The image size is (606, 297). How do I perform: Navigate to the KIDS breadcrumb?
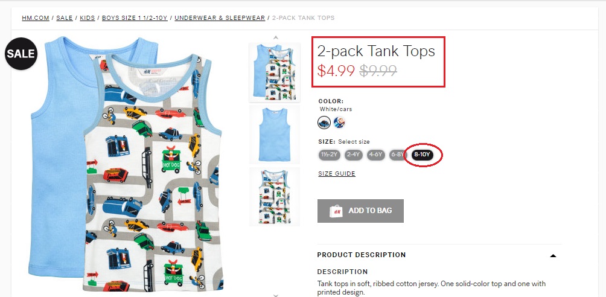88,18
